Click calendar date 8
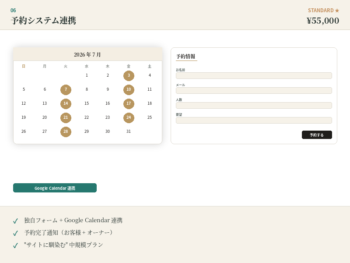350x263 pixels. pos(87,89)
